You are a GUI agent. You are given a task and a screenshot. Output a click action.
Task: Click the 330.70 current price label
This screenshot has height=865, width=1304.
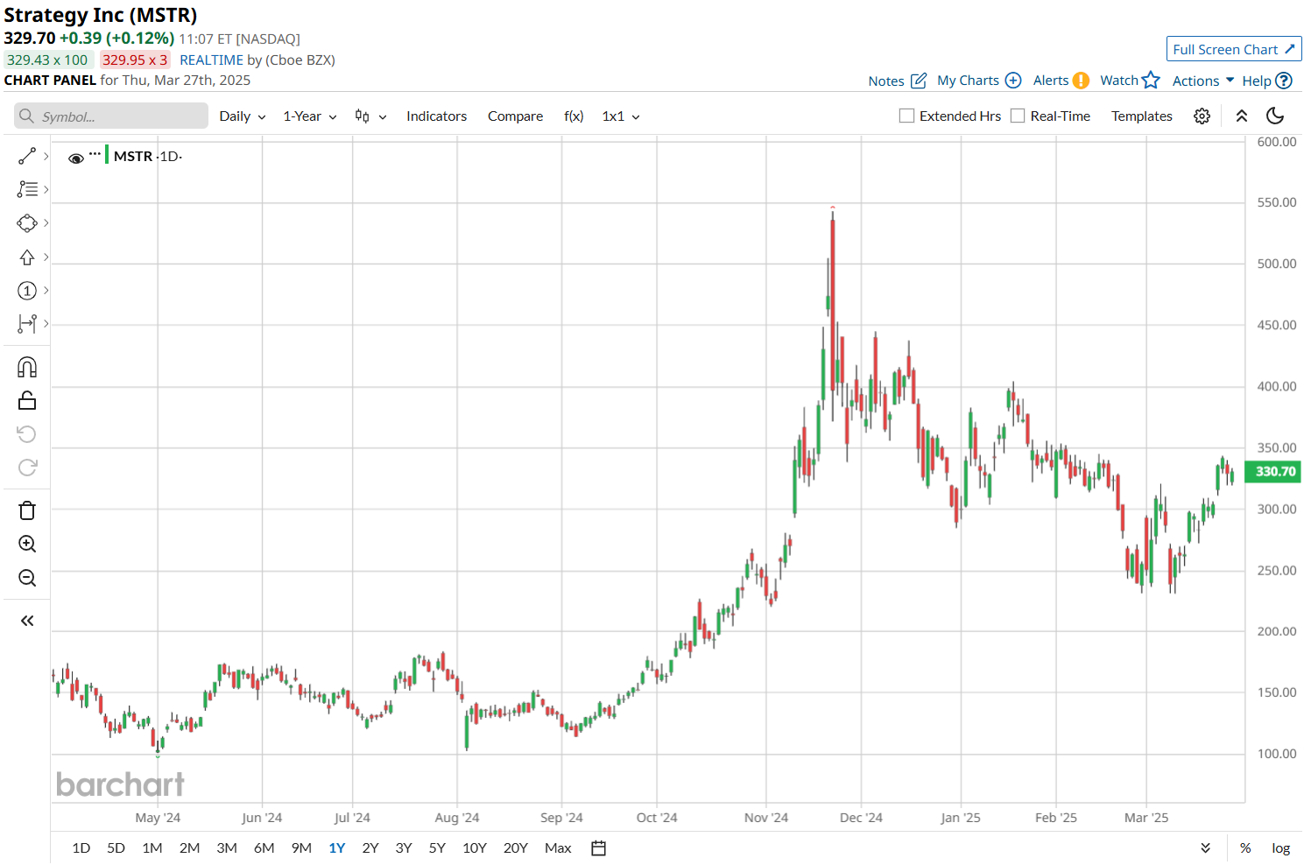point(1274,472)
